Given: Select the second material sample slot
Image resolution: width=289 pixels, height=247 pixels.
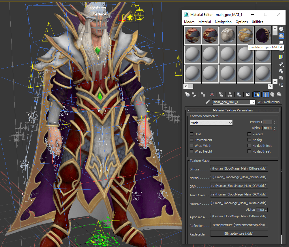Looking at the screenshot, I should click(x=210, y=35).
